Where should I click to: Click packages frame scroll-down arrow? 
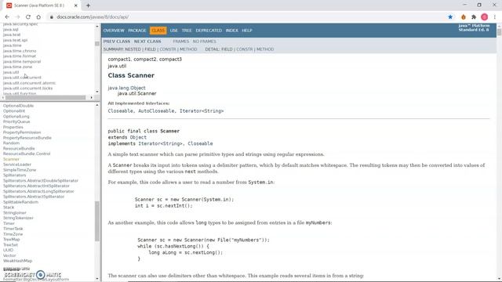97,92
